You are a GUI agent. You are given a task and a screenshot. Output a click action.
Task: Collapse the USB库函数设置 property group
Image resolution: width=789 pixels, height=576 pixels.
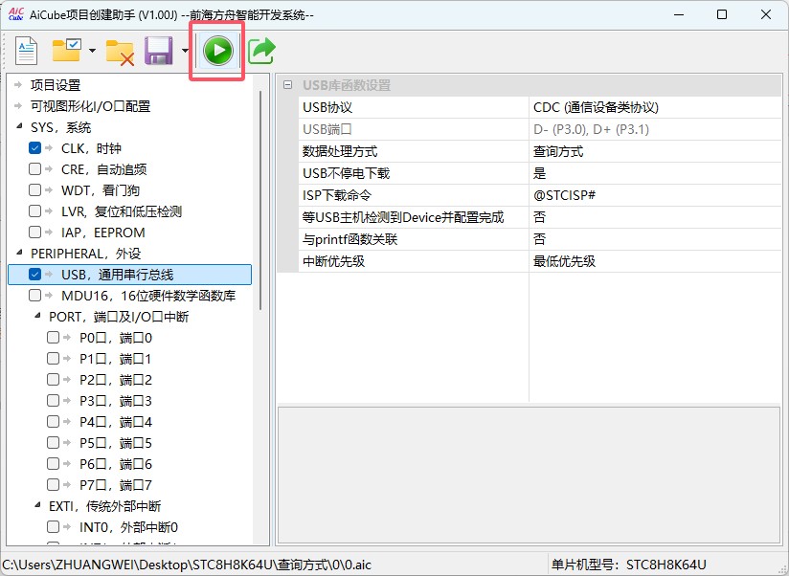click(288, 85)
